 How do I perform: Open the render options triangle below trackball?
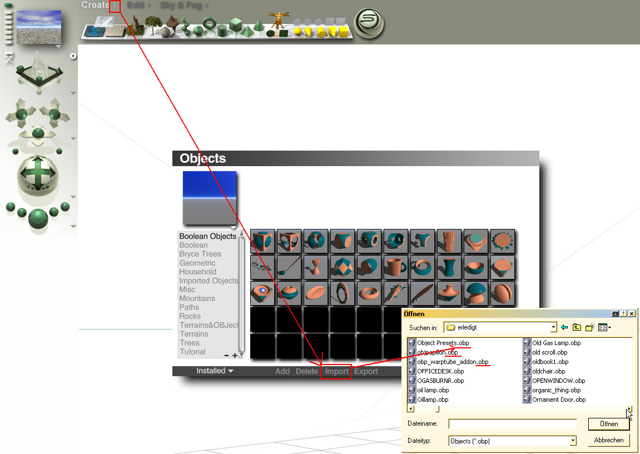[73, 226]
